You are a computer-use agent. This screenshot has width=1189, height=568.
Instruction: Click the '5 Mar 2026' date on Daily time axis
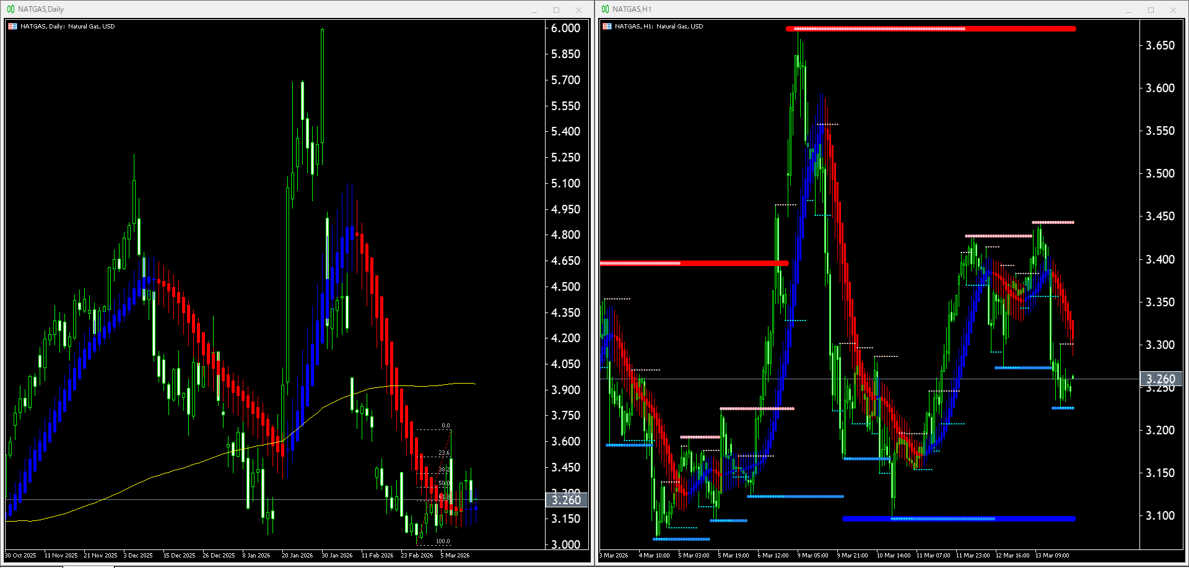(455, 556)
